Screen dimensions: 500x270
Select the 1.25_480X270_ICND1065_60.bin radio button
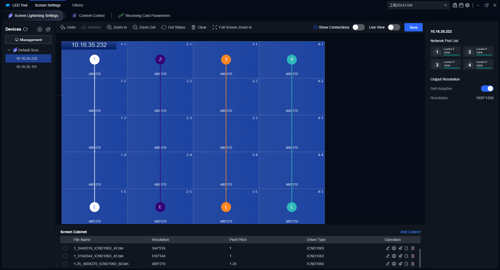pos(65,264)
